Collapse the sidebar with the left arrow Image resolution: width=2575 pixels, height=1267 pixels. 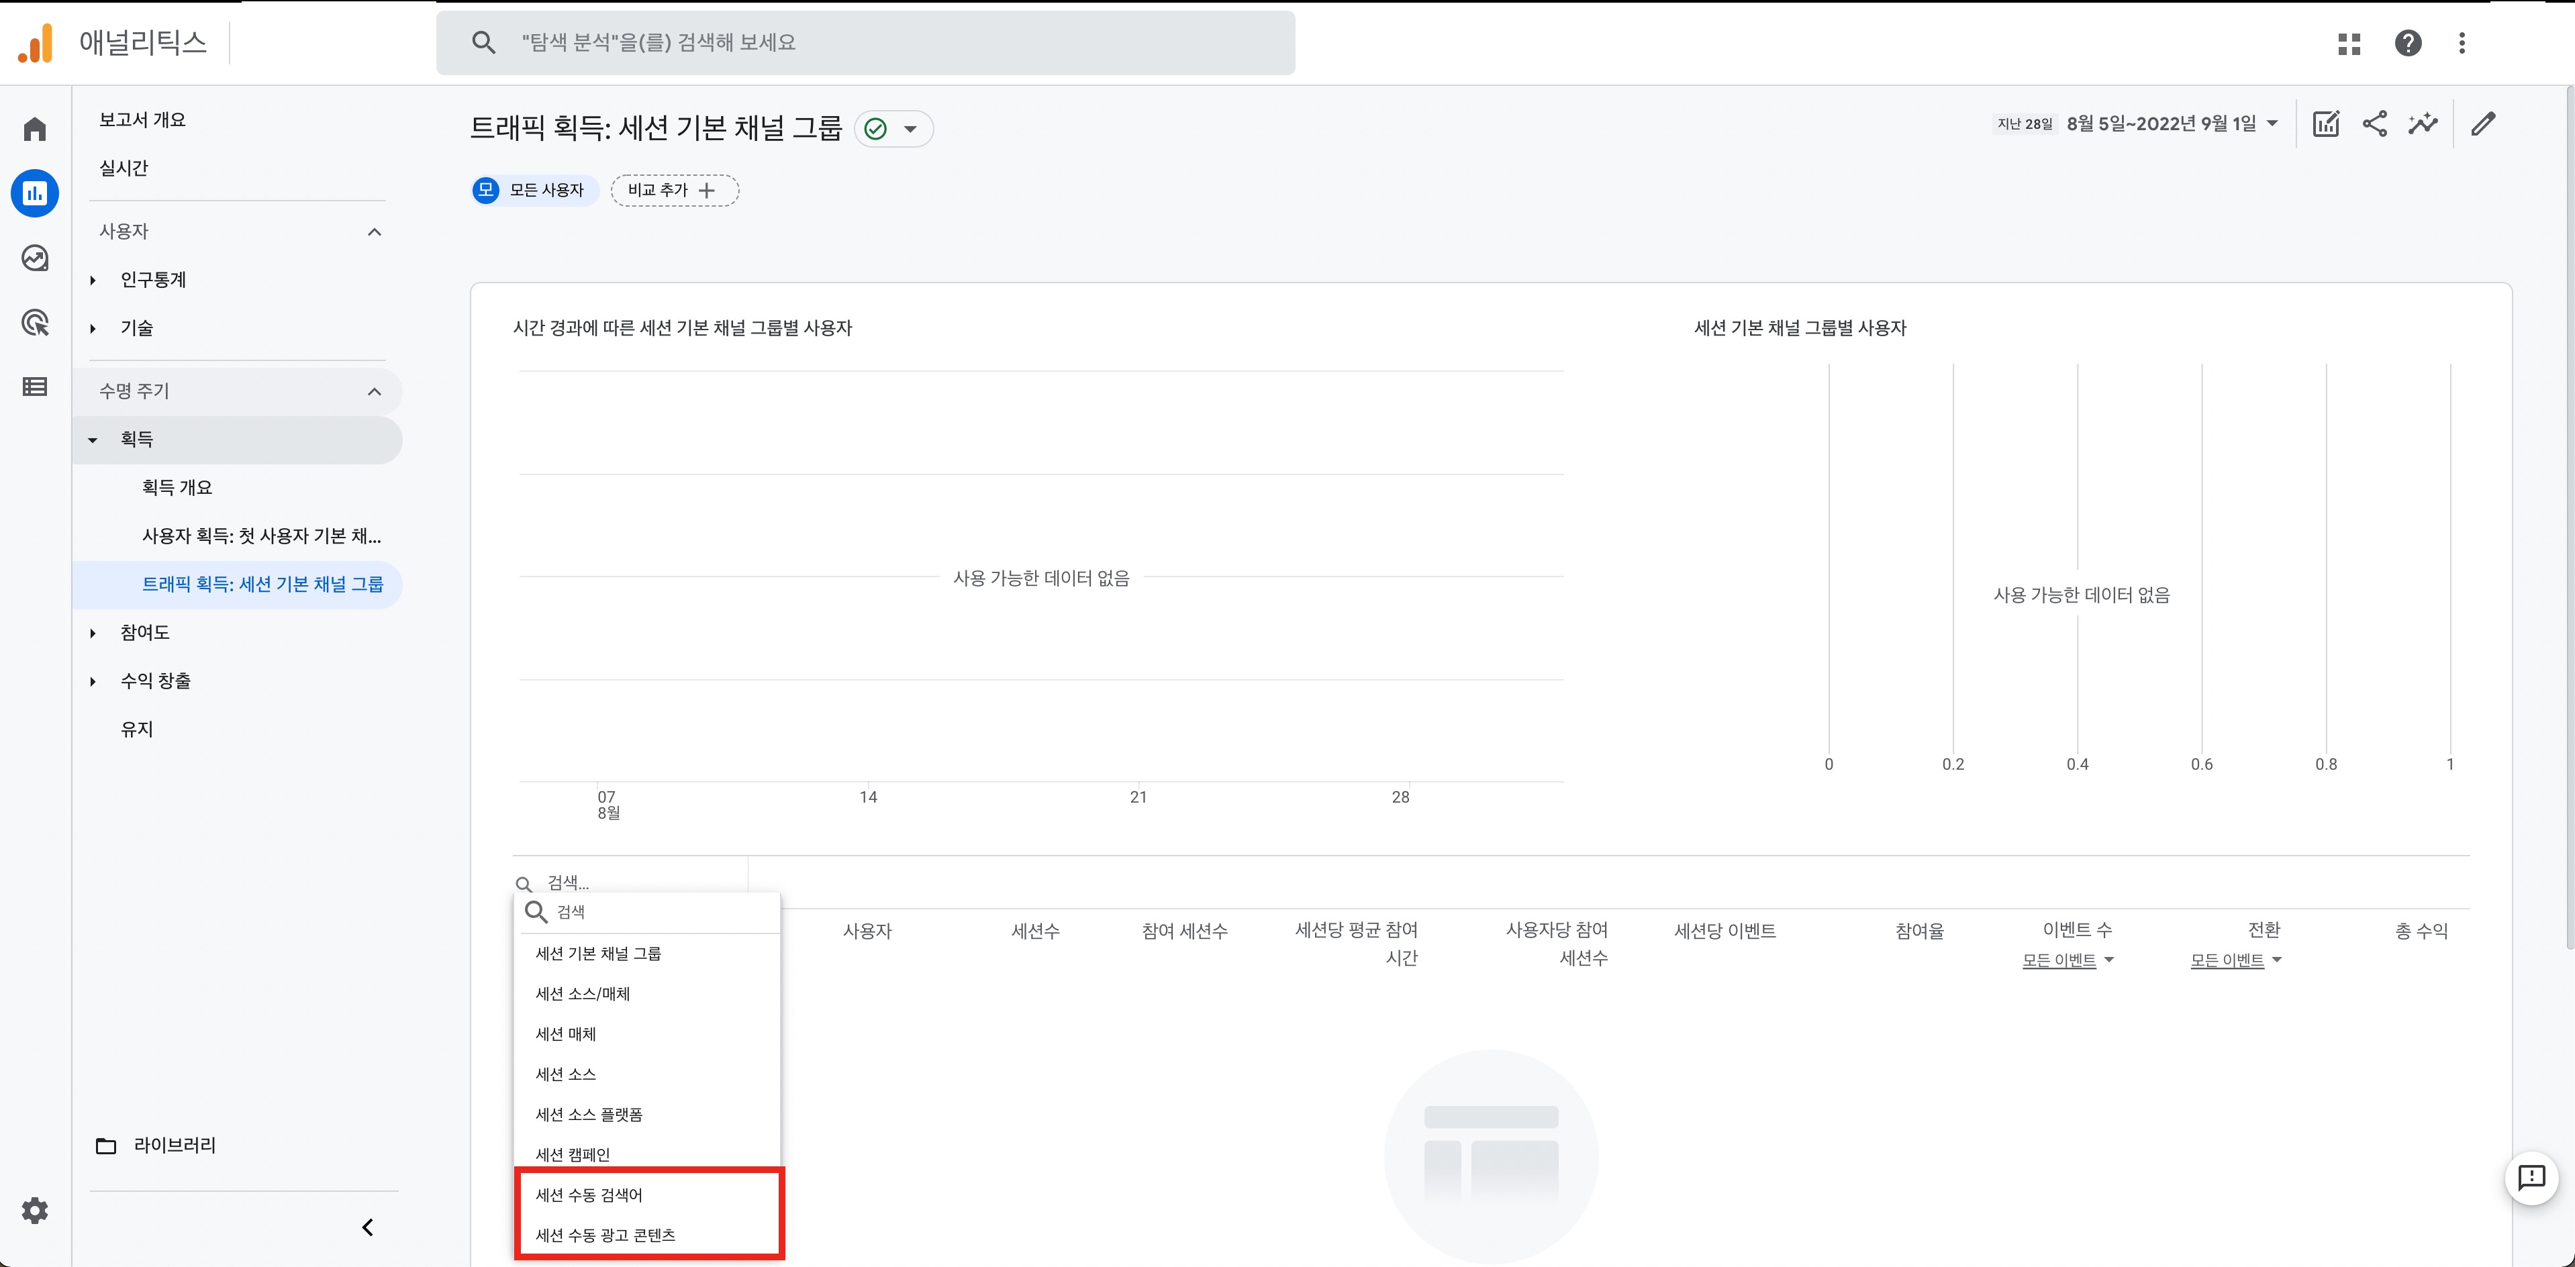(x=368, y=1227)
